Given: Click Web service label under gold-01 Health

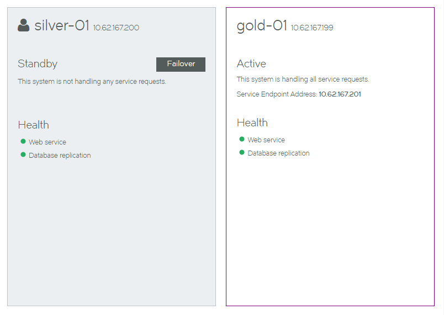Looking at the screenshot, I should tap(266, 140).
